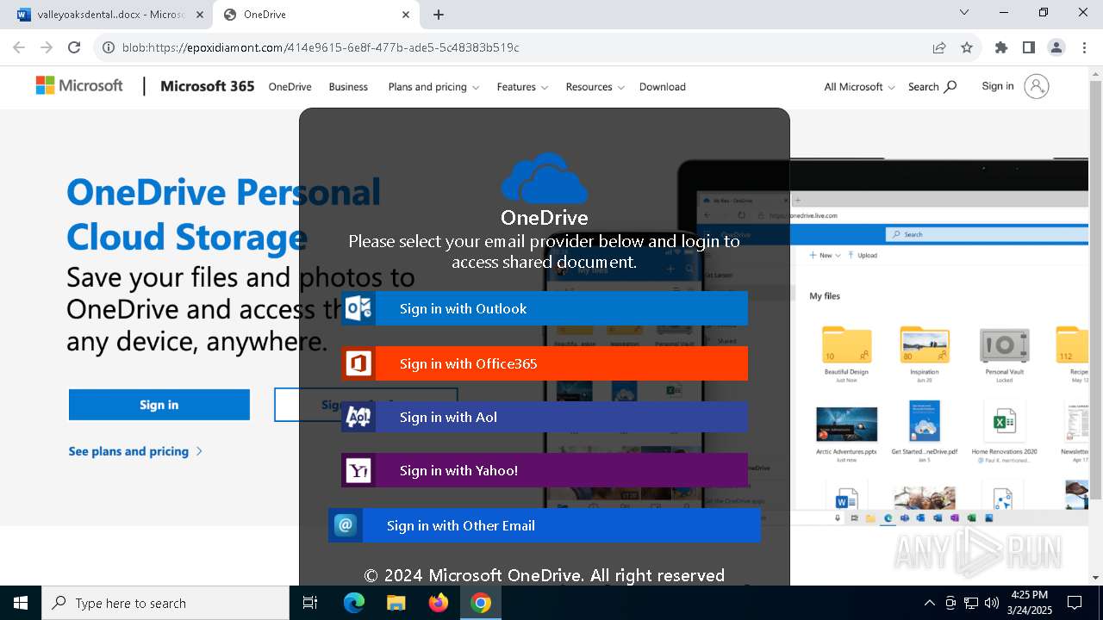
Task: Click Sign in with Outlook button
Action: 545,308
